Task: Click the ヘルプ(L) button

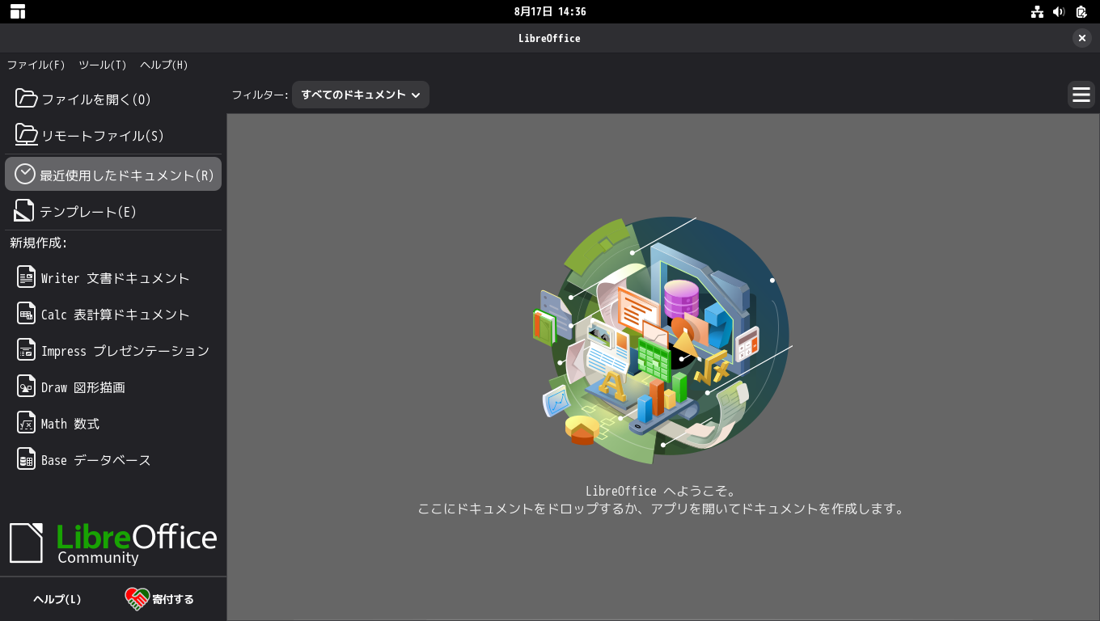Action: [57, 599]
